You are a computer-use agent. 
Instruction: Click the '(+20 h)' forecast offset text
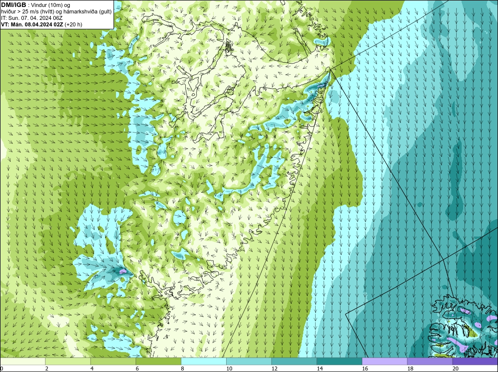[x=73, y=24]
